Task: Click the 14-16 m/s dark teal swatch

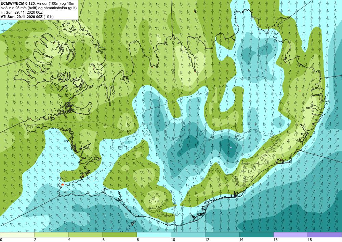Action: [x=256, y=234]
